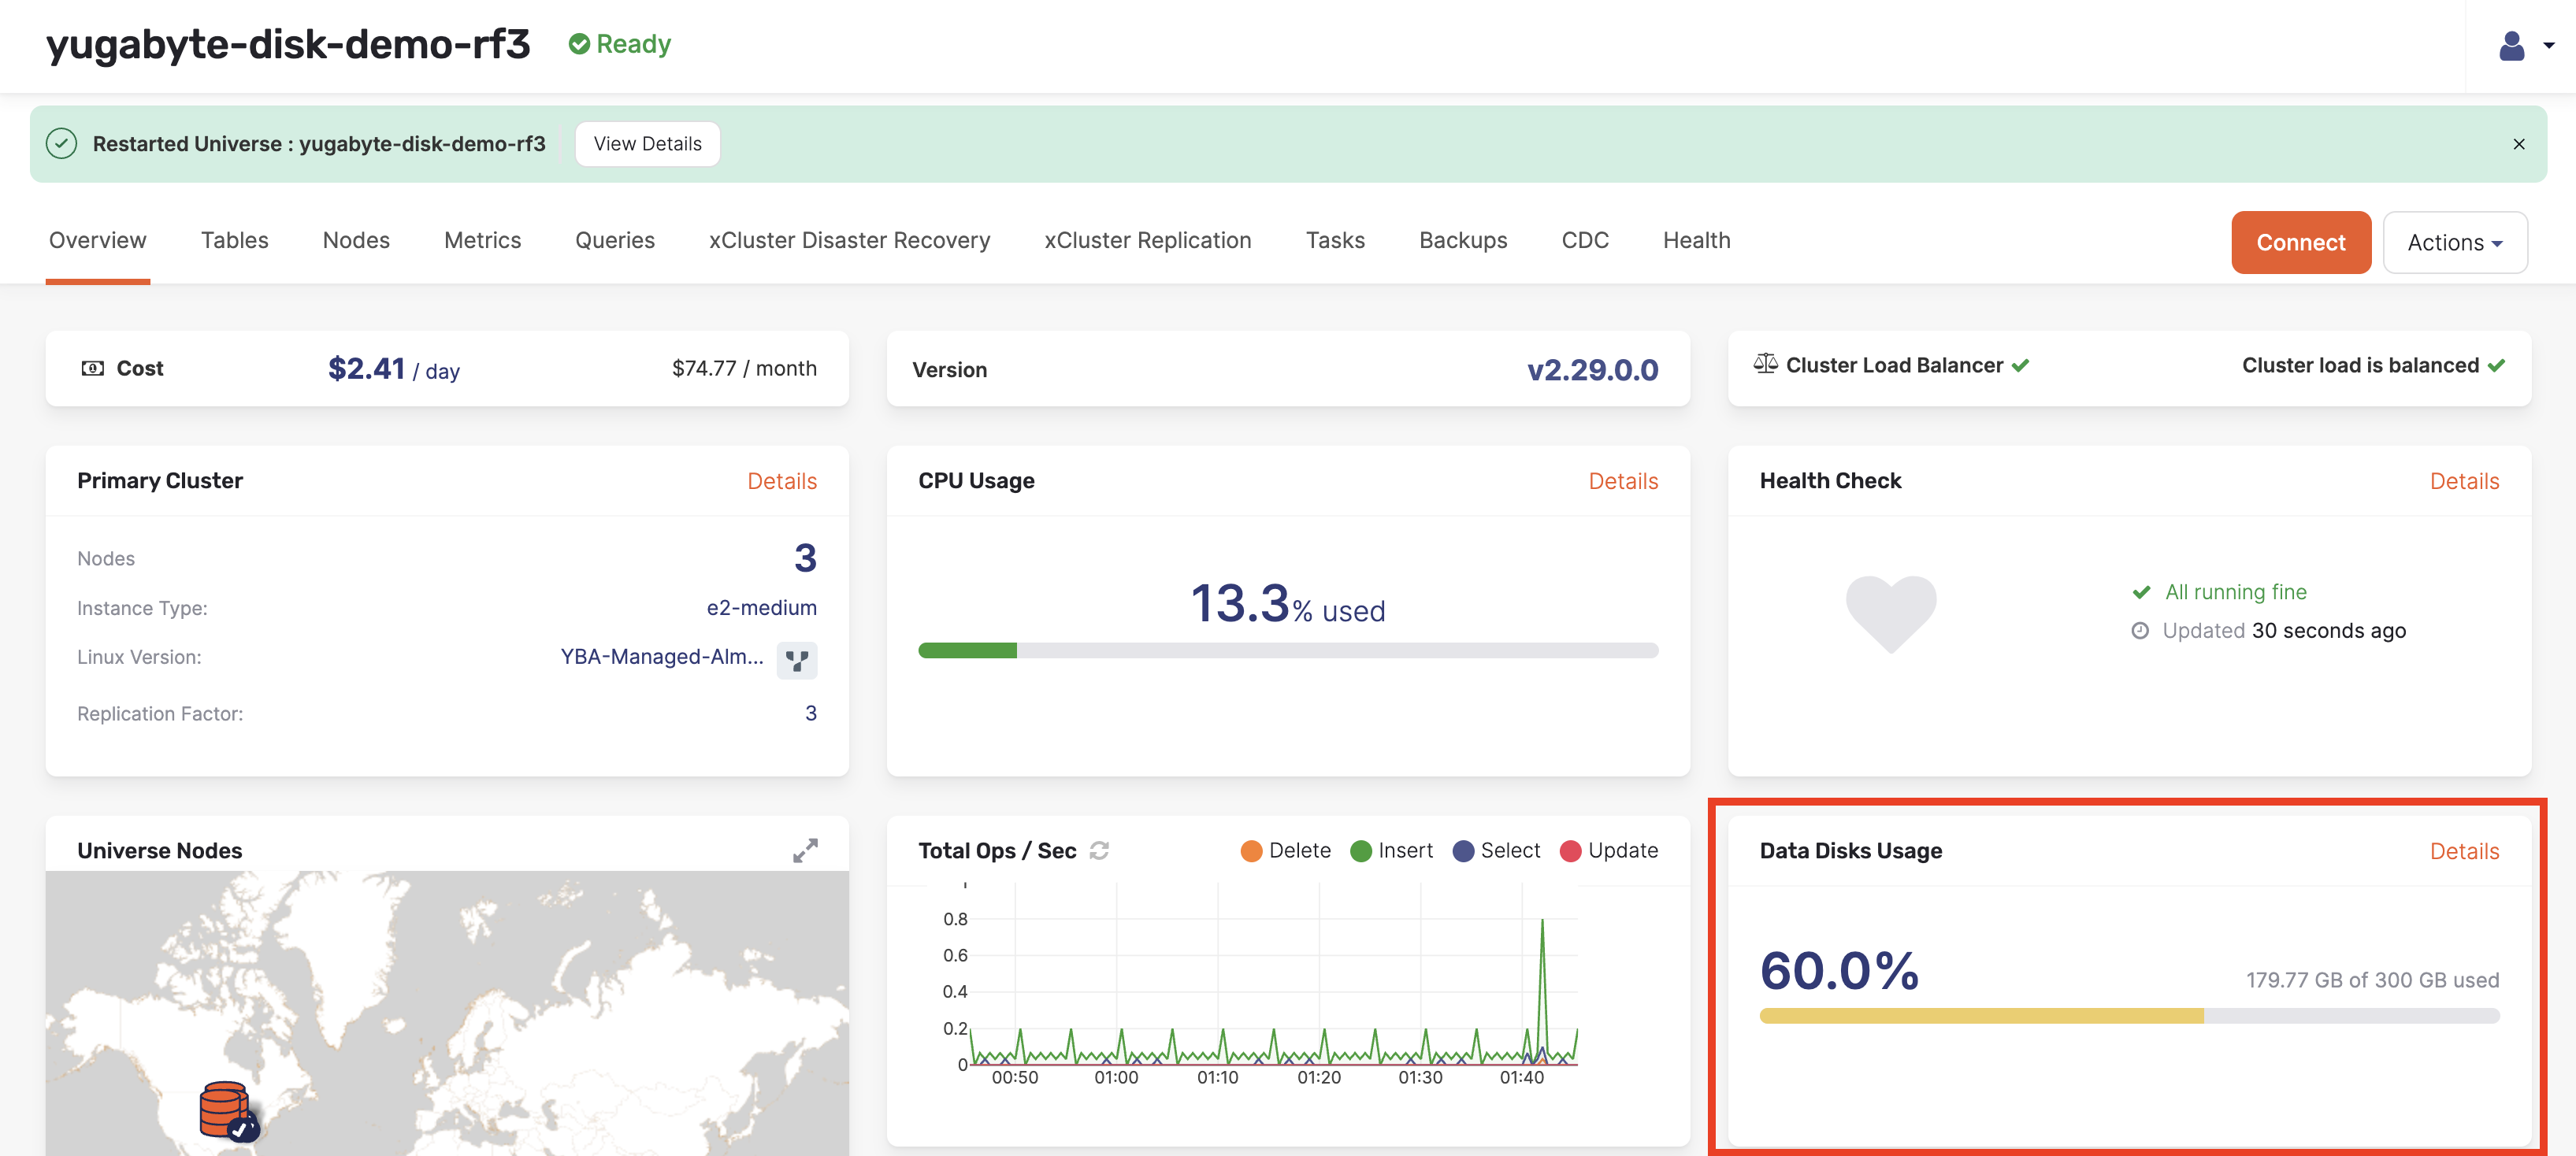The width and height of the screenshot is (2576, 1156).
Task: Click the CPU usage progress bar
Action: 1288,651
